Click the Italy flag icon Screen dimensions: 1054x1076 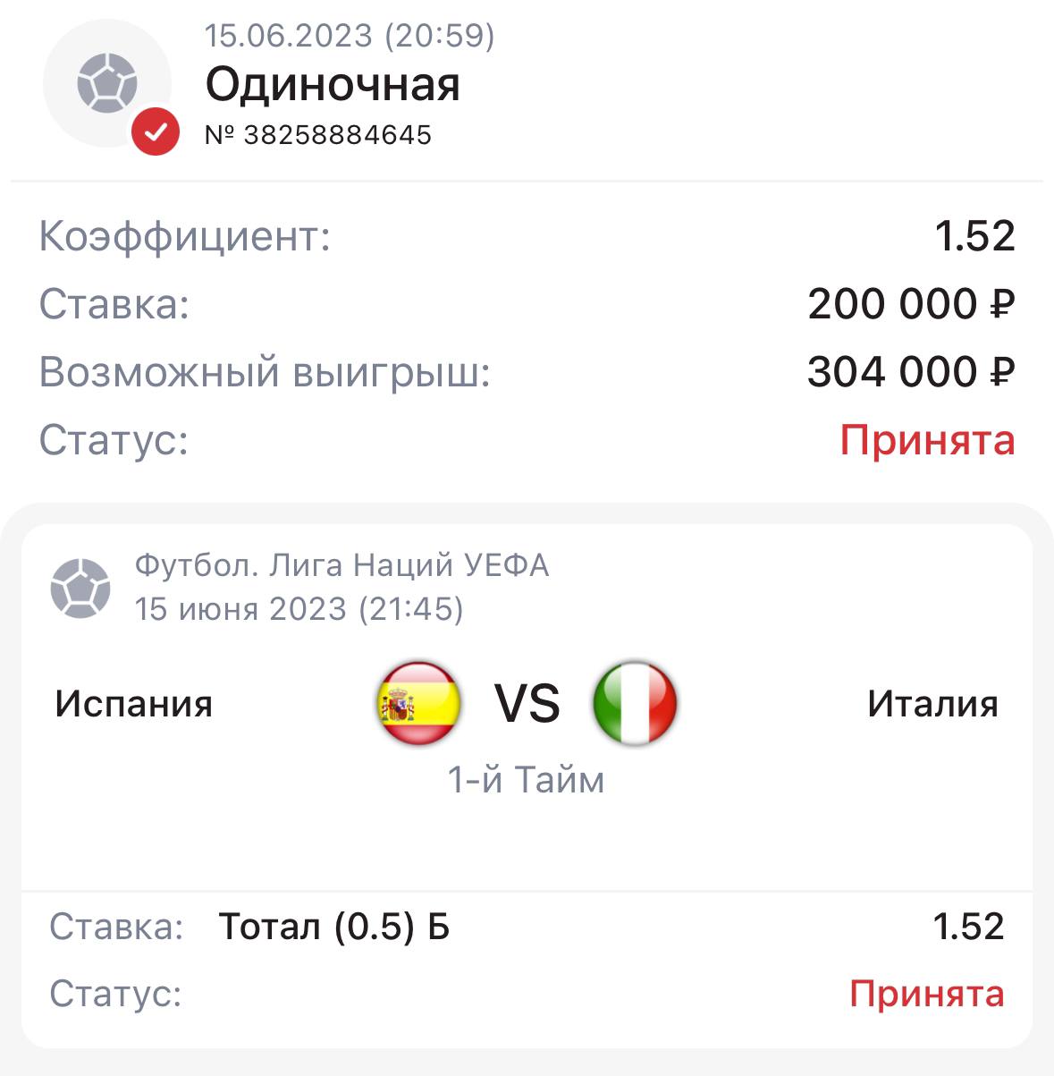click(x=635, y=704)
